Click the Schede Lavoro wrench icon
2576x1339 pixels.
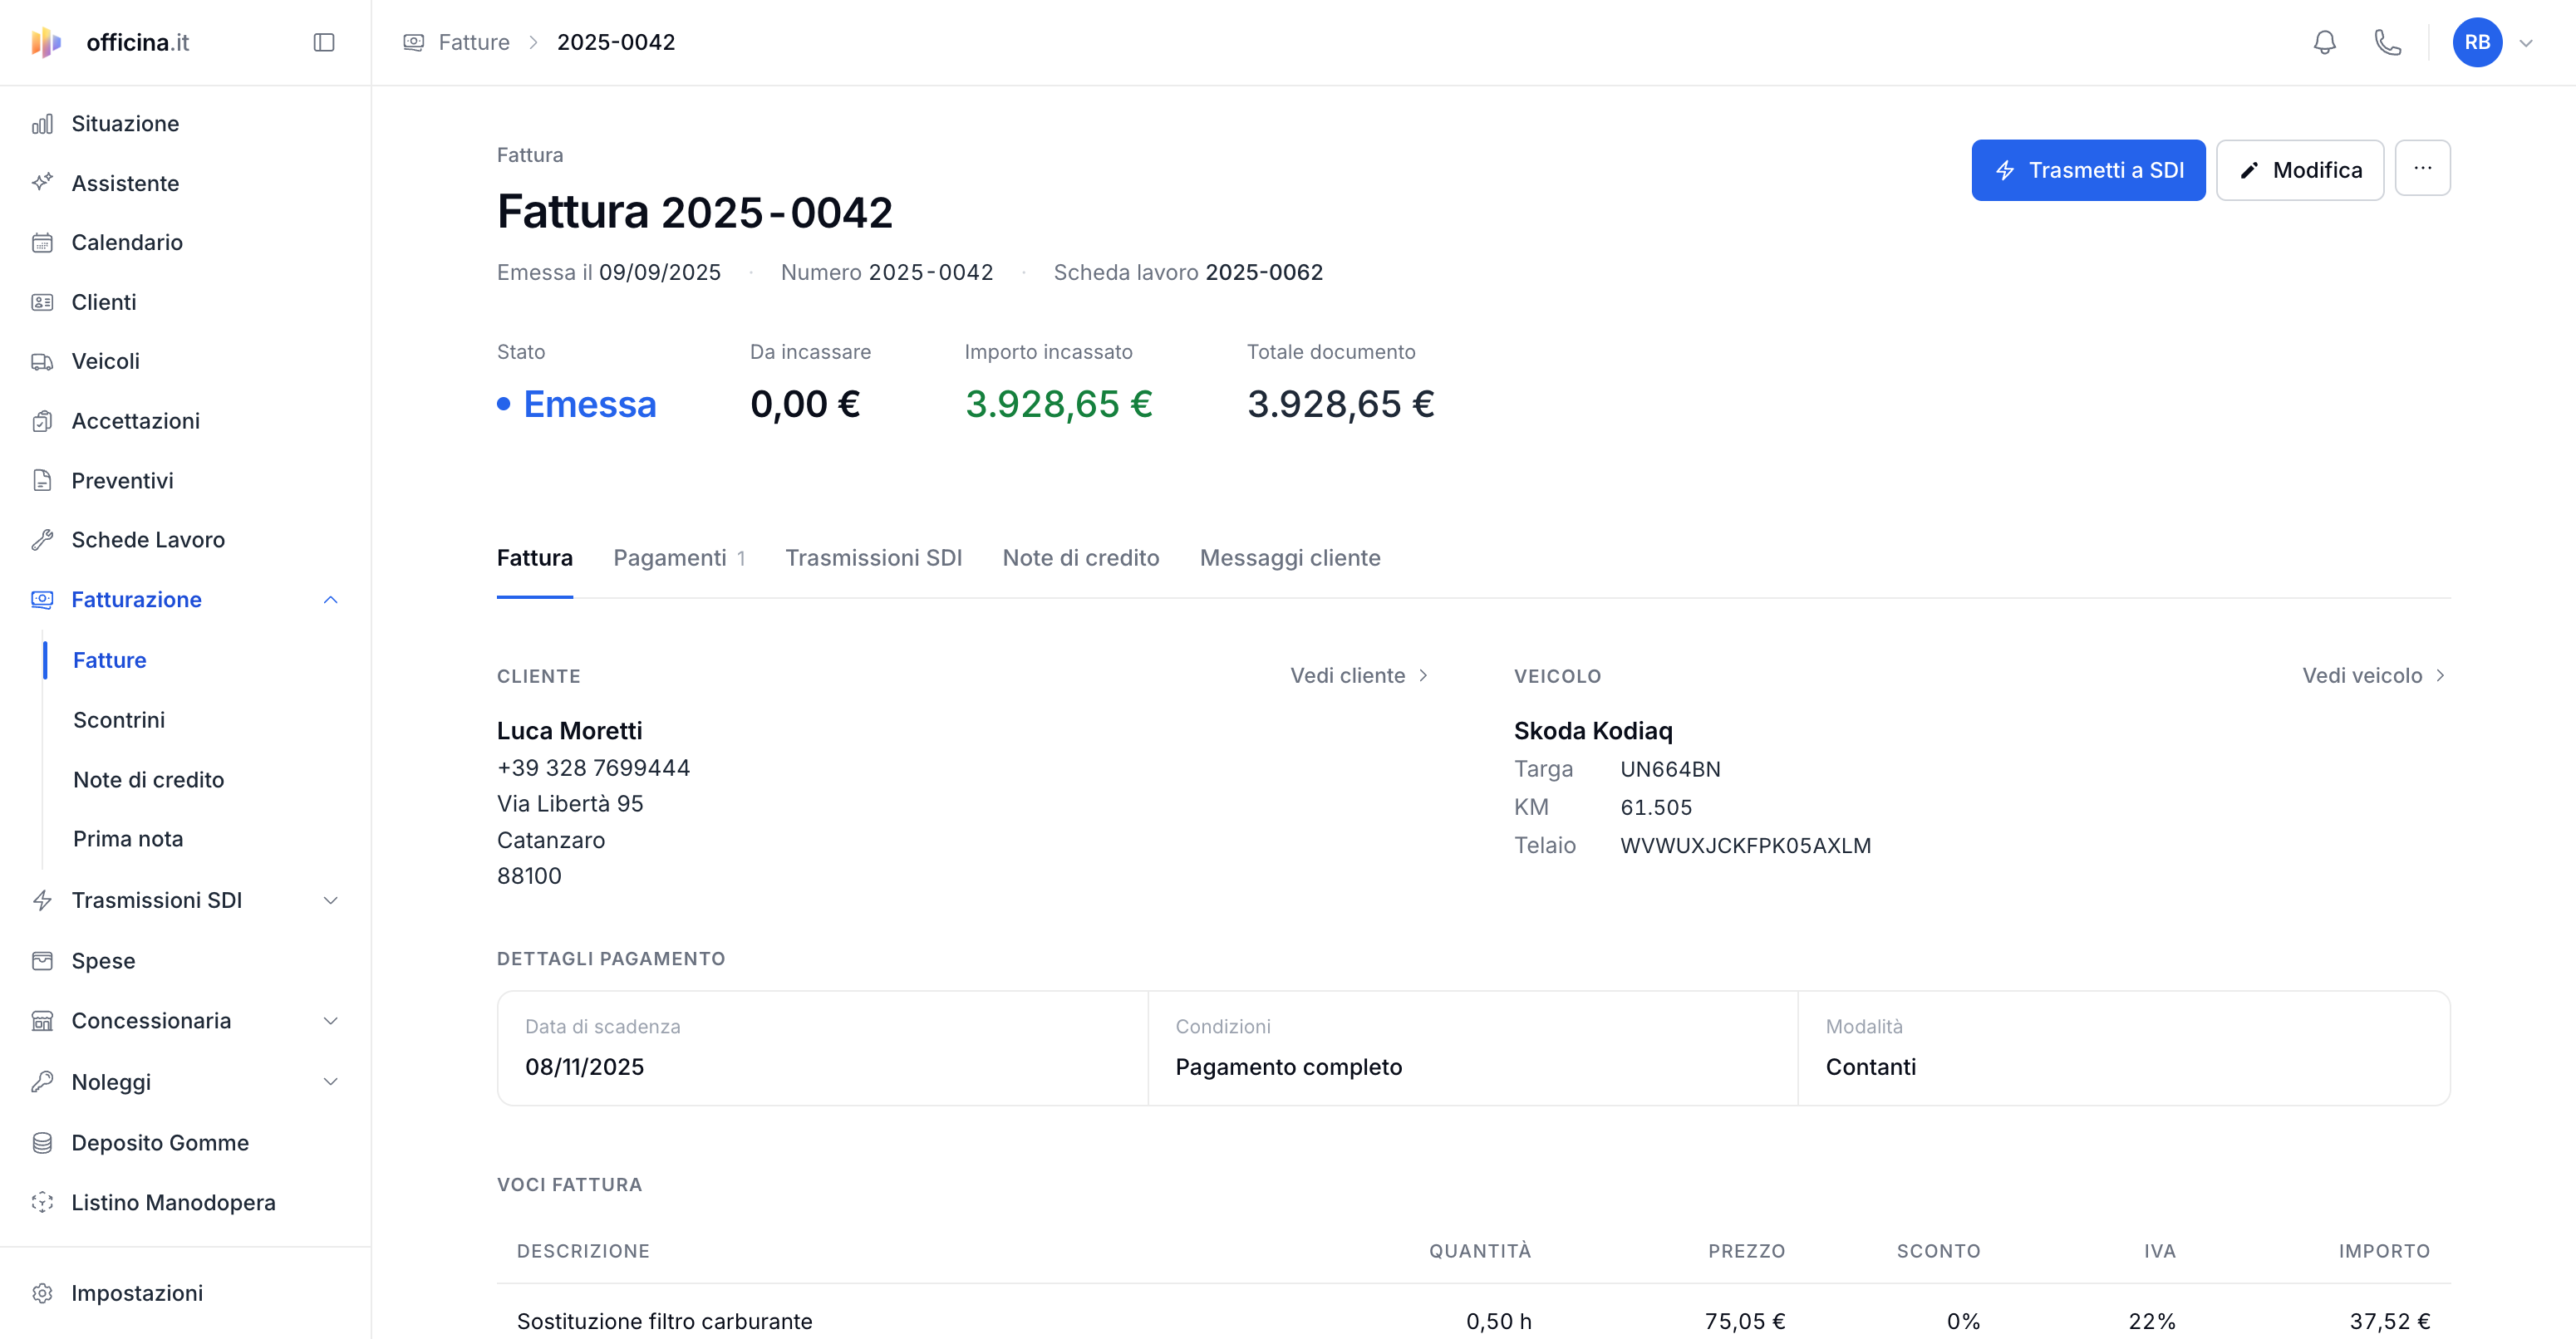[42, 540]
